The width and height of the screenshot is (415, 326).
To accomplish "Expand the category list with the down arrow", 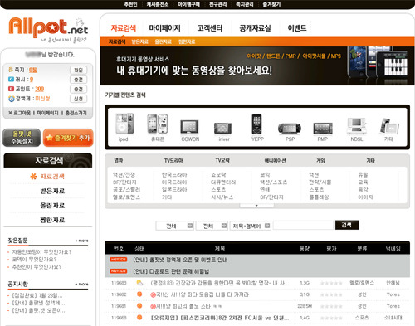I will [256, 206].
